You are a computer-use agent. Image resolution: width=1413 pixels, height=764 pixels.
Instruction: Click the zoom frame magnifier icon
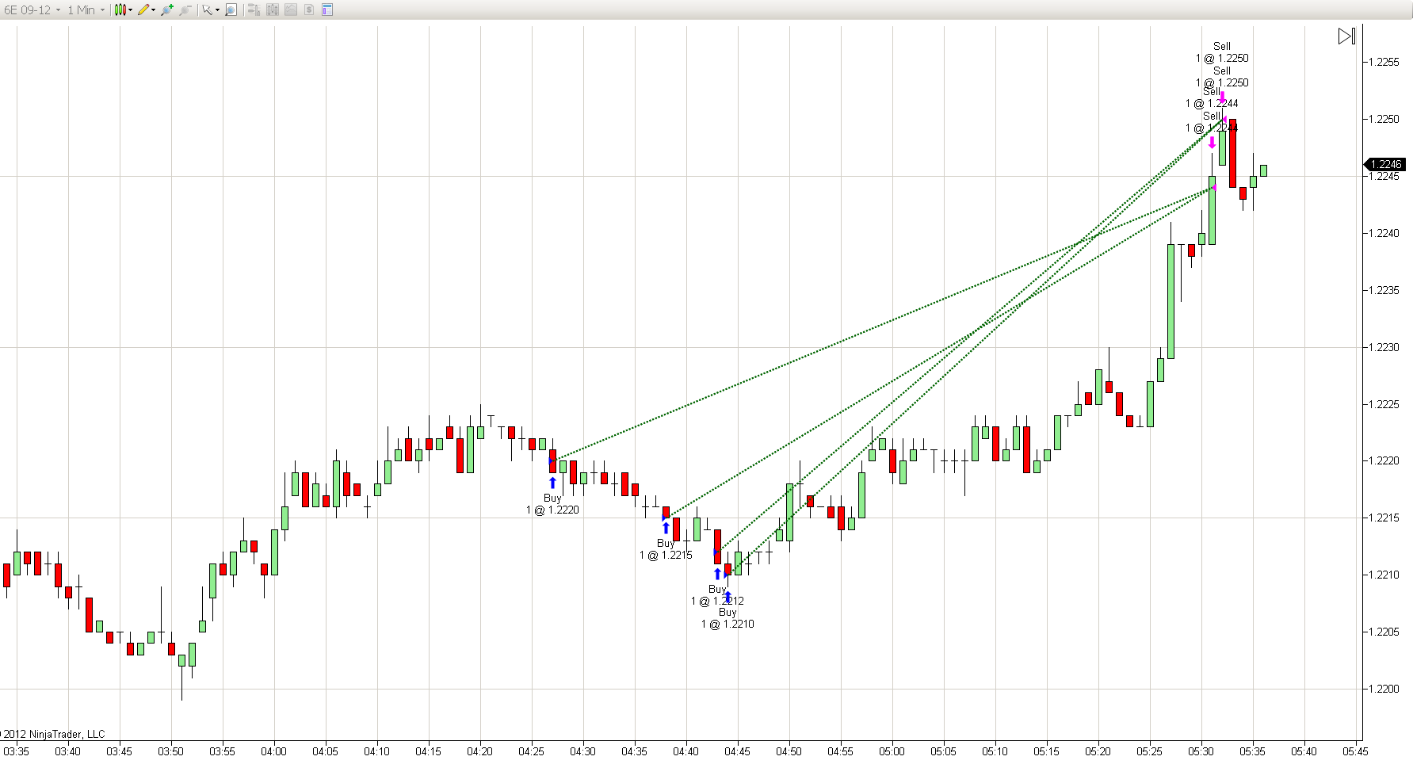[231, 10]
